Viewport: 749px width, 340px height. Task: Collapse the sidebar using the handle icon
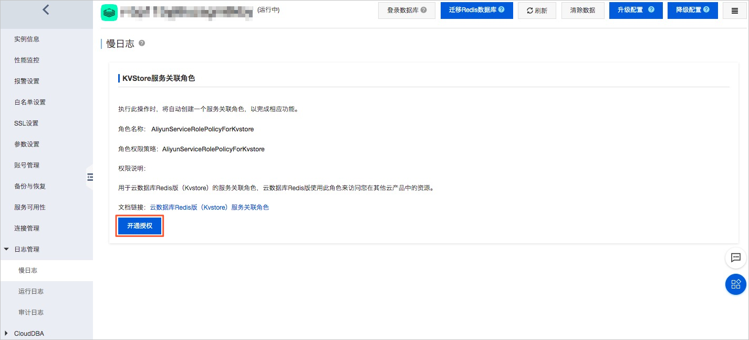[x=90, y=177]
